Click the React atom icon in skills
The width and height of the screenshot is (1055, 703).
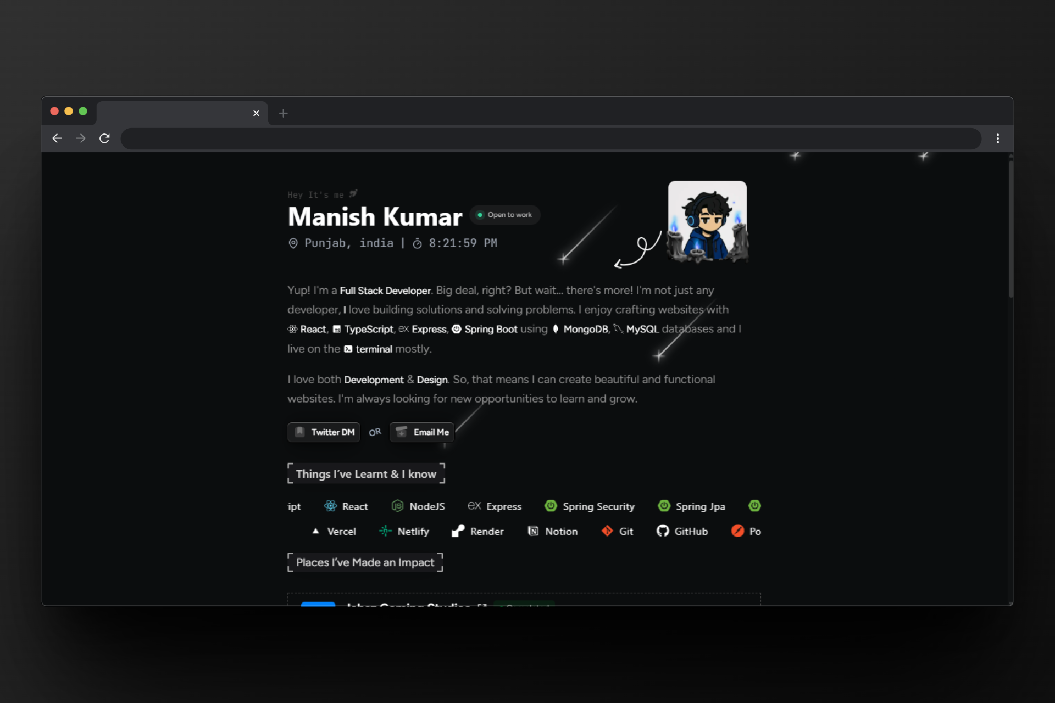[330, 506]
